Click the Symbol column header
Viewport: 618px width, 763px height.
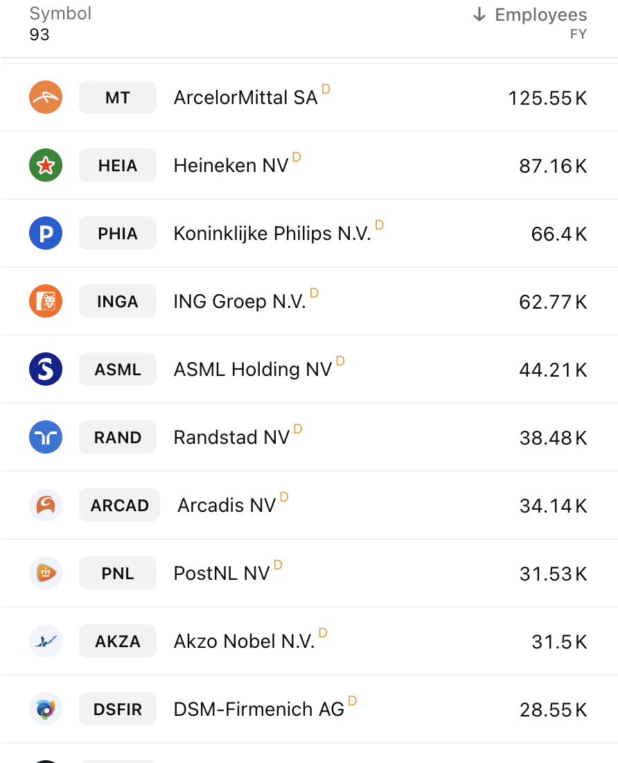point(60,14)
